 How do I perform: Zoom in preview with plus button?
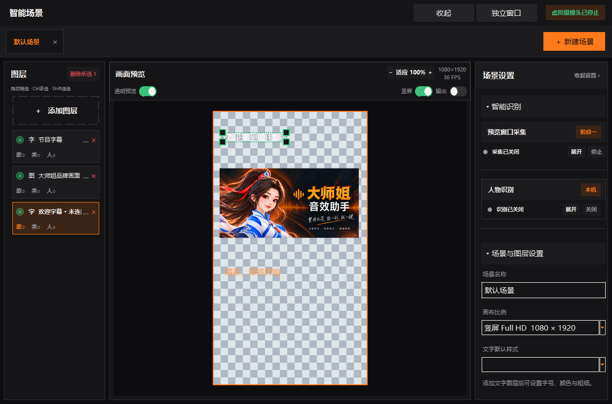point(430,72)
